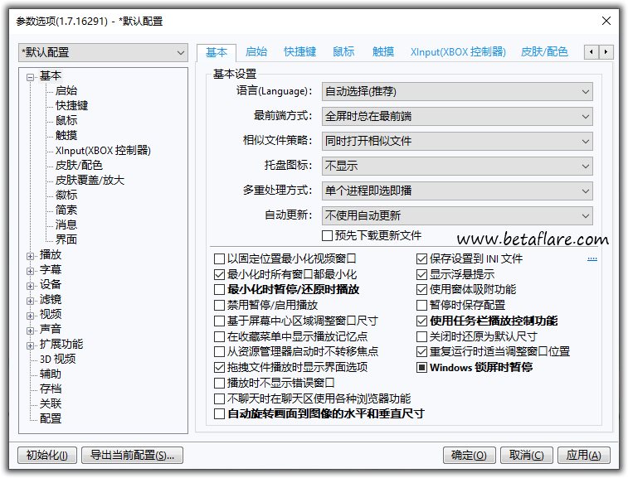Uncheck 保存设置到 INI 文件
The image size is (628, 478).
click(x=422, y=259)
